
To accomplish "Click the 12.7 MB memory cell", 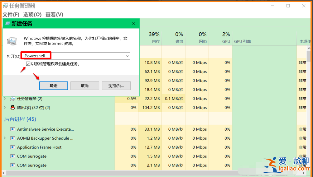I will tap(150, 147).
